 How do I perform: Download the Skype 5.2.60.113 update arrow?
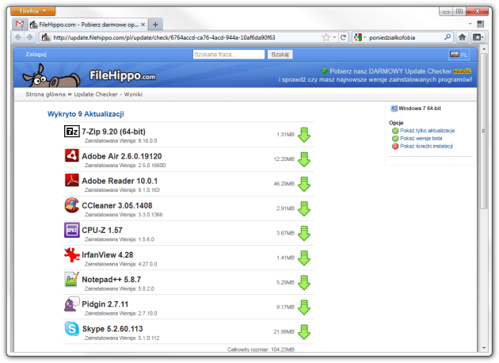pos(304,332)
